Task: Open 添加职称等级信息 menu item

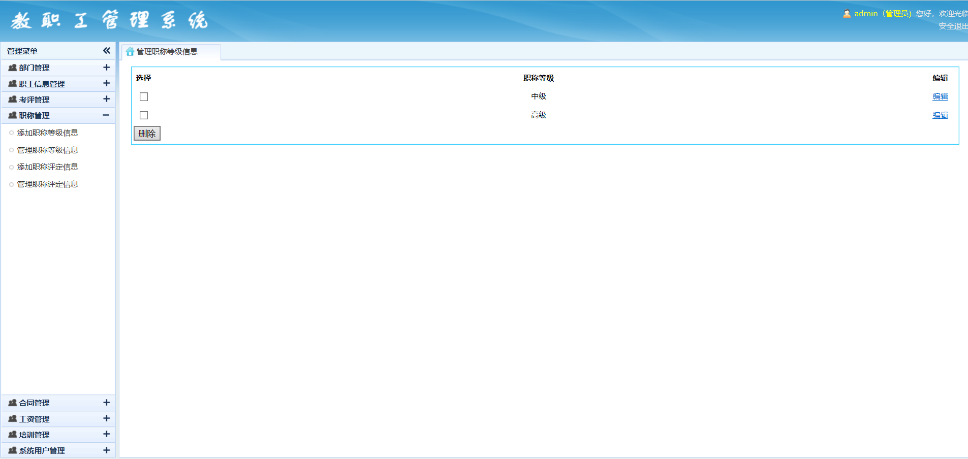Action: pyautogui.click(x=48, y=133)
